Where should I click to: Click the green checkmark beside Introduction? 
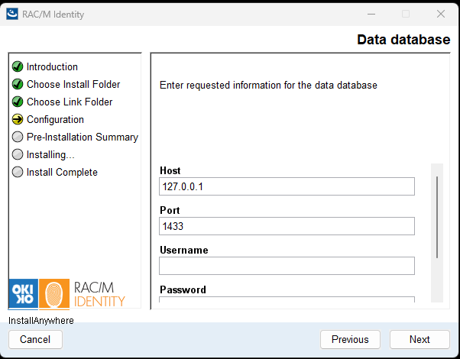pos(18,67)
